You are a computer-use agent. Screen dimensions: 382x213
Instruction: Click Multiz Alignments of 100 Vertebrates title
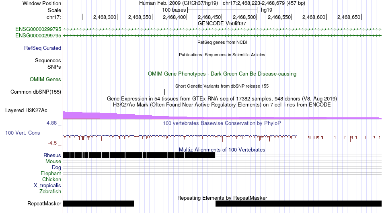tap(222, 150)
